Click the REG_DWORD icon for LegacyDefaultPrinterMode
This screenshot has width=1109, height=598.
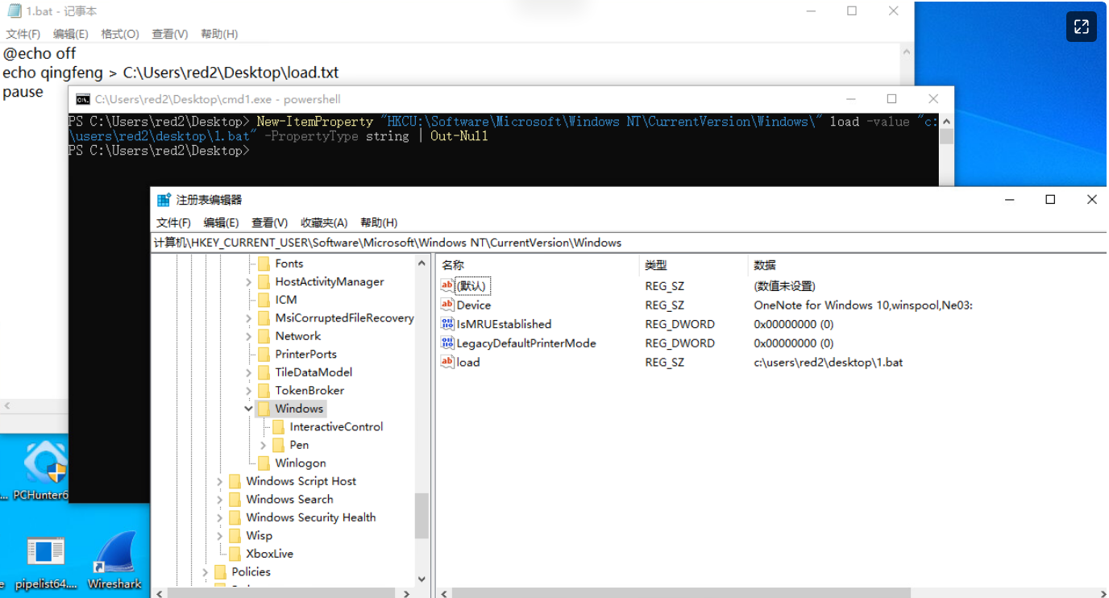click(447, 343)
